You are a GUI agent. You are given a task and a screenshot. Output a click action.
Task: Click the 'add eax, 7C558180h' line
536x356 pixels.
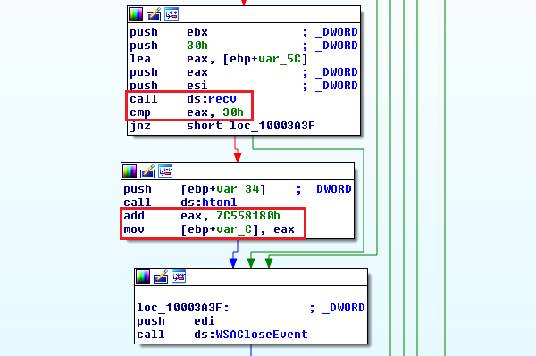pos(202,216)
